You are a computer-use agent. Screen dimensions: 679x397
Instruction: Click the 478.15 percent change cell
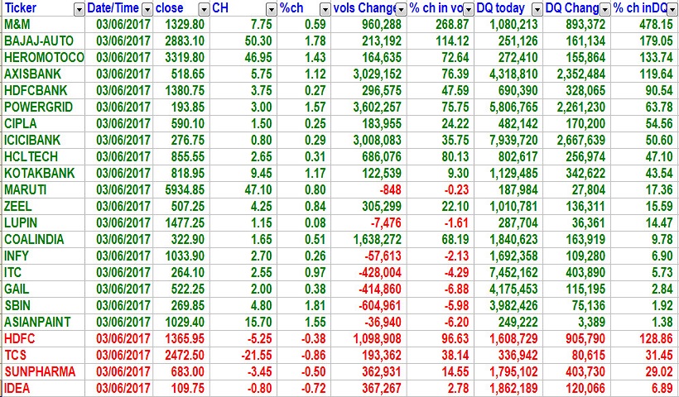pyautogui.click(x=644, y=25)
